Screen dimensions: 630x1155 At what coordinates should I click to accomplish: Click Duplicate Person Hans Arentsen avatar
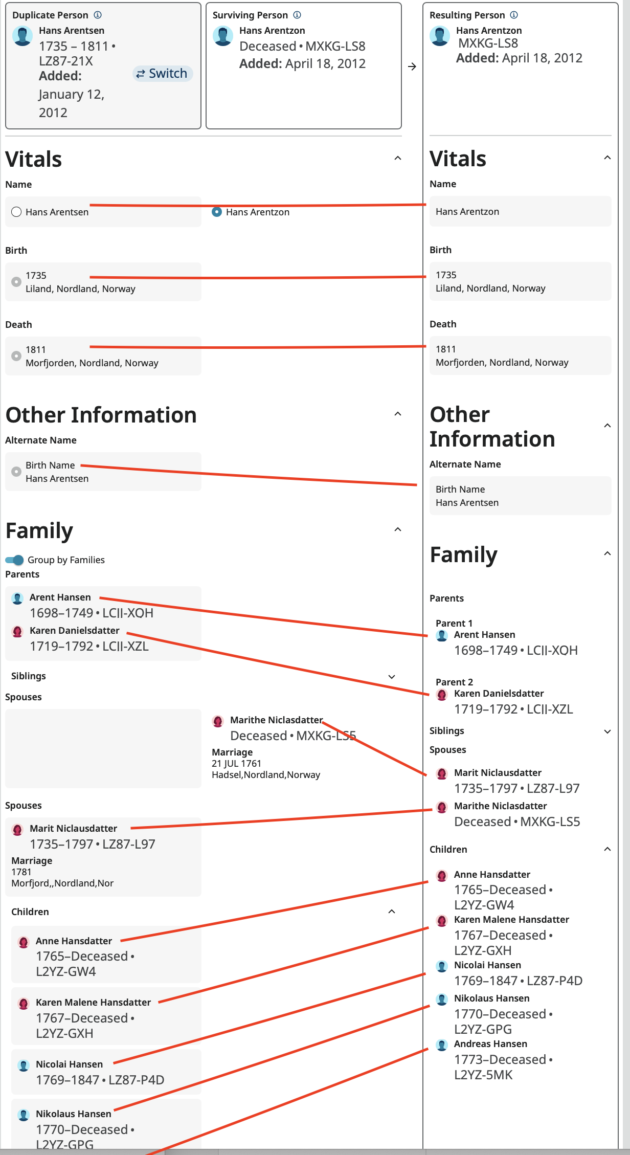point(22,36)
